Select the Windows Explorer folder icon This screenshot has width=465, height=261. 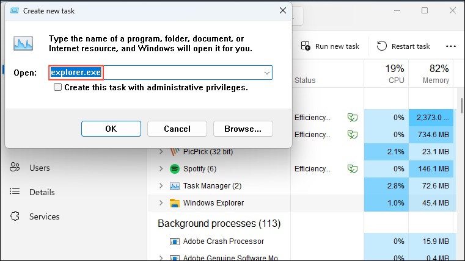point(175,203)
